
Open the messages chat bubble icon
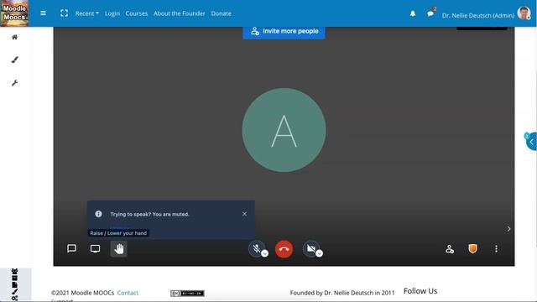click(x=430, y=13)
